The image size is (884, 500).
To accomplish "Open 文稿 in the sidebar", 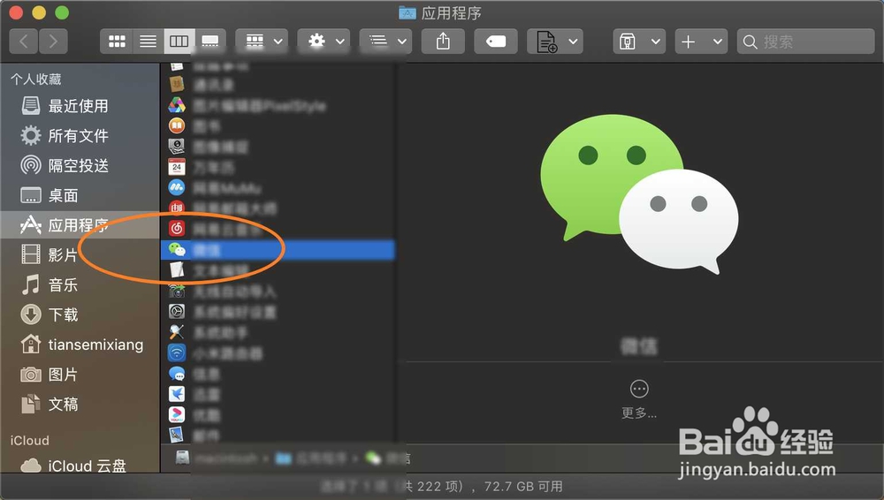I will pos(80,405).
